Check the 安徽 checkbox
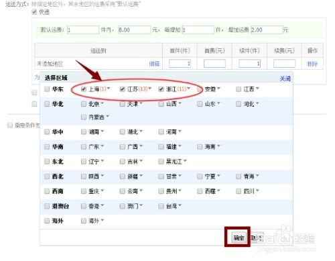Viewport: 335px width, 261px height. (x=200, y=89)
